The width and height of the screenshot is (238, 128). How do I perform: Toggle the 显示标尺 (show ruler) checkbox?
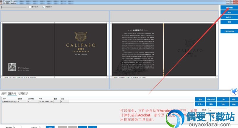[x=30, y=7]
